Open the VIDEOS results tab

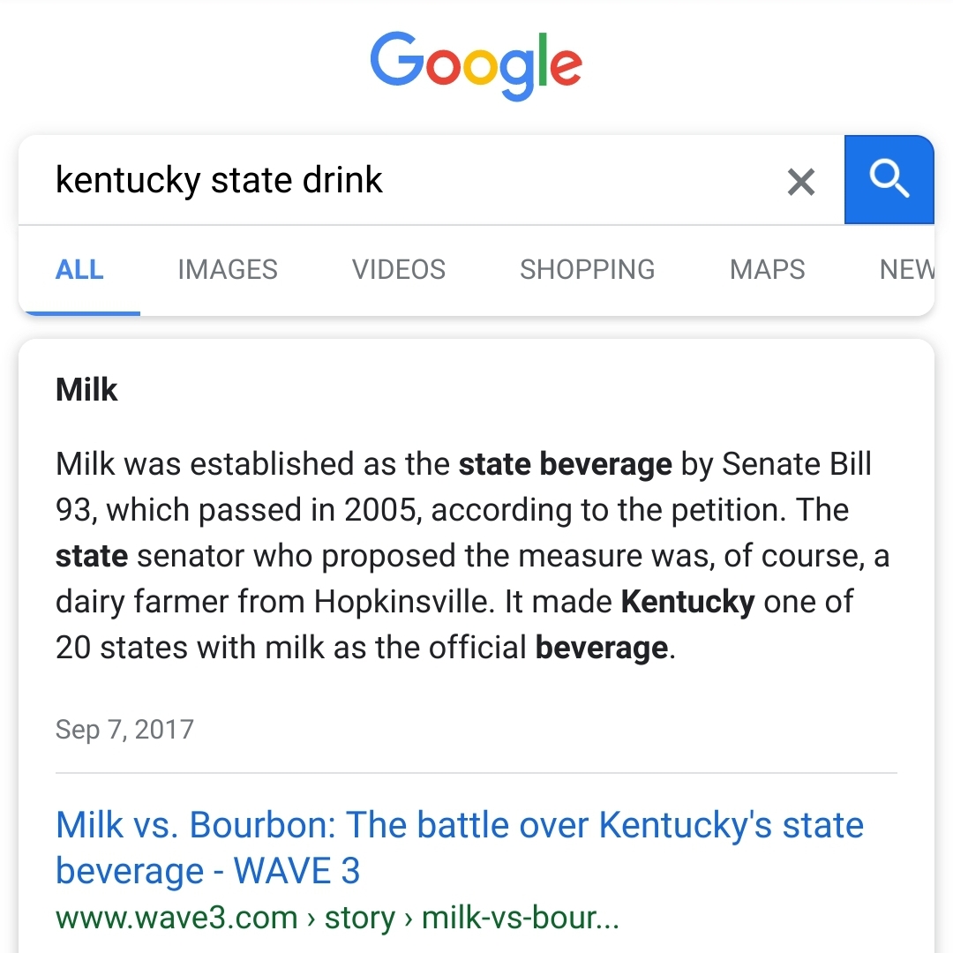coord(398,269)
